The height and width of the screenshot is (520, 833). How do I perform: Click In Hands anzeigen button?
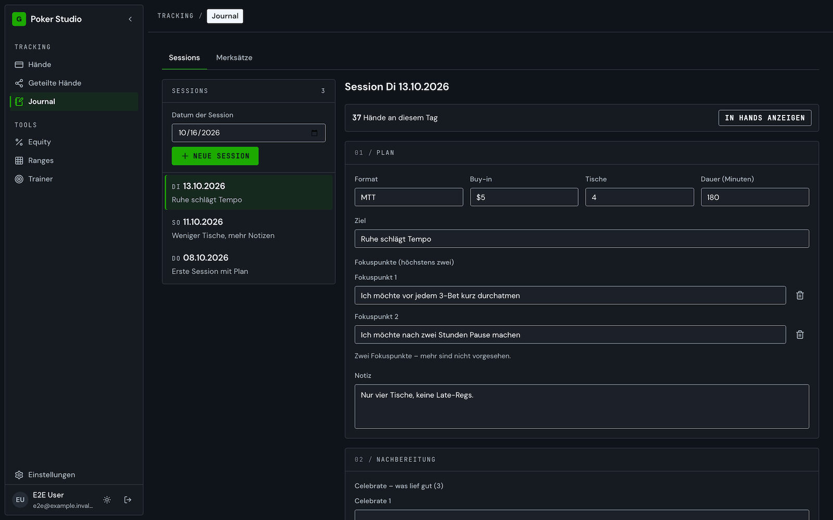click(765, 118)
